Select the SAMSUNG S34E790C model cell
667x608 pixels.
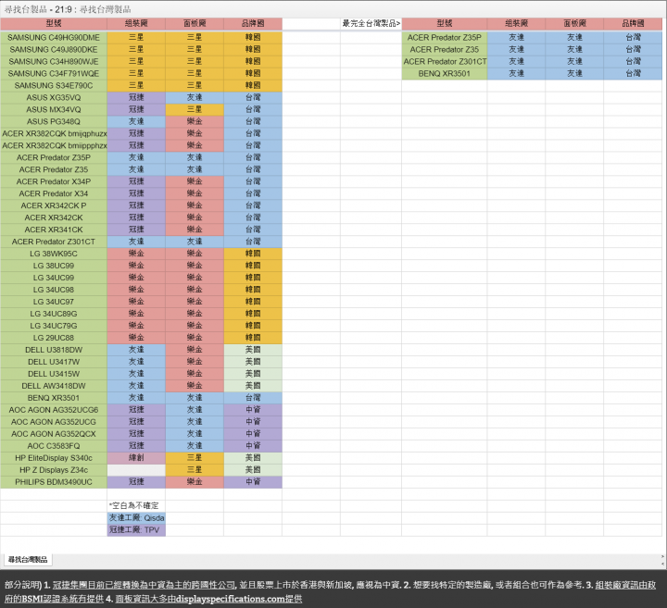(54, 85)
